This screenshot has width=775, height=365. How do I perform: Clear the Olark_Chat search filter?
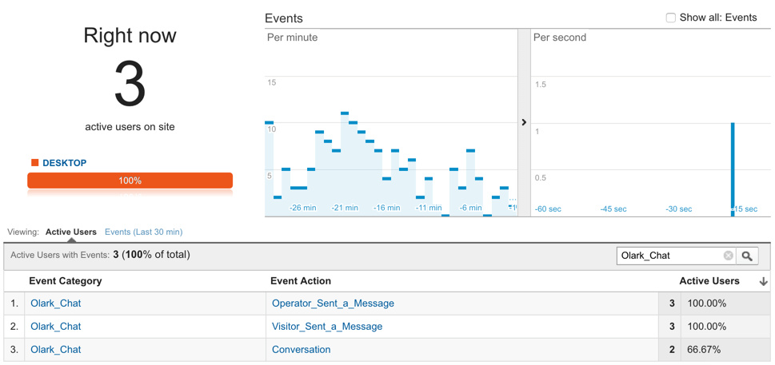[x=728, y=256]
